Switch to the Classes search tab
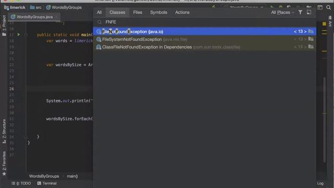This screenshot has height=188, width=334. tap(117, 13)
